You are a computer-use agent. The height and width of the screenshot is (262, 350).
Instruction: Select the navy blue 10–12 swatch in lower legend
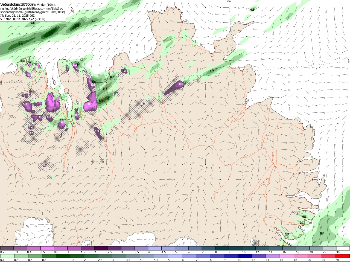(245, 256)
